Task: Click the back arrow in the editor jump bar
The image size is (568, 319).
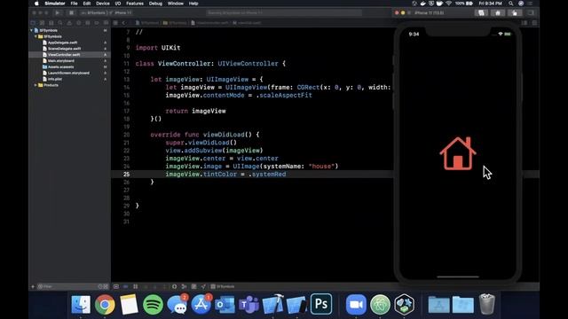Action: pyautogui.click(x=123, y=23)
